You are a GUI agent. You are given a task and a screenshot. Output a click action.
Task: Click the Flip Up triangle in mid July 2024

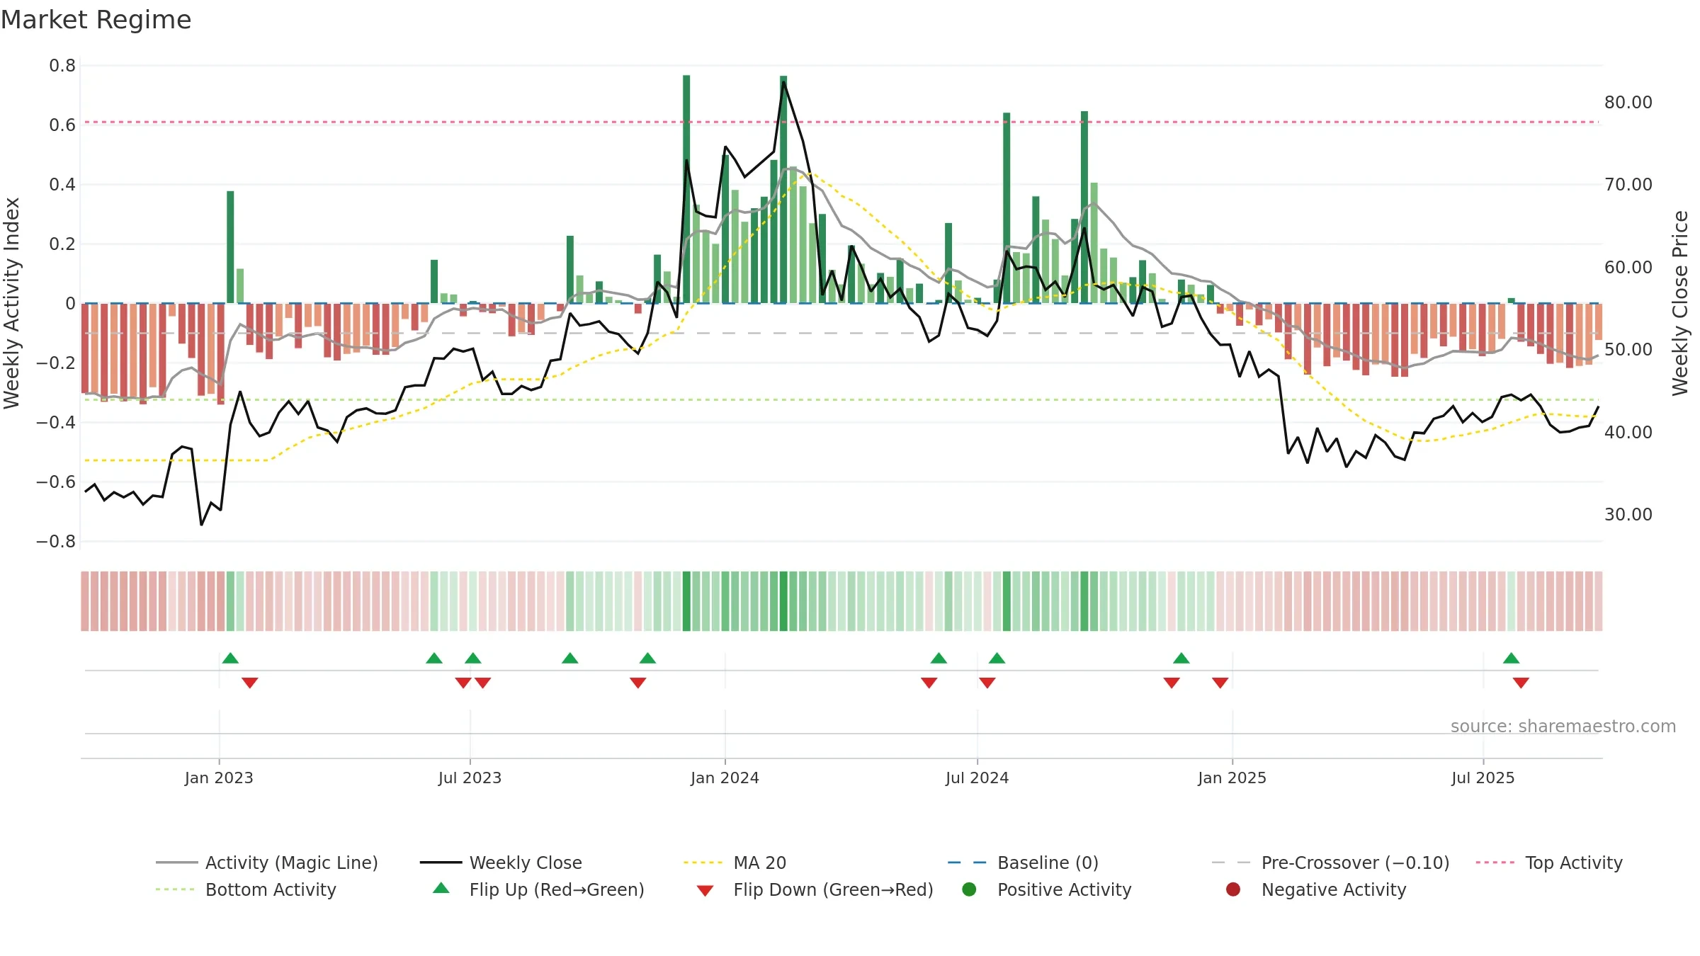pos(997,659)
